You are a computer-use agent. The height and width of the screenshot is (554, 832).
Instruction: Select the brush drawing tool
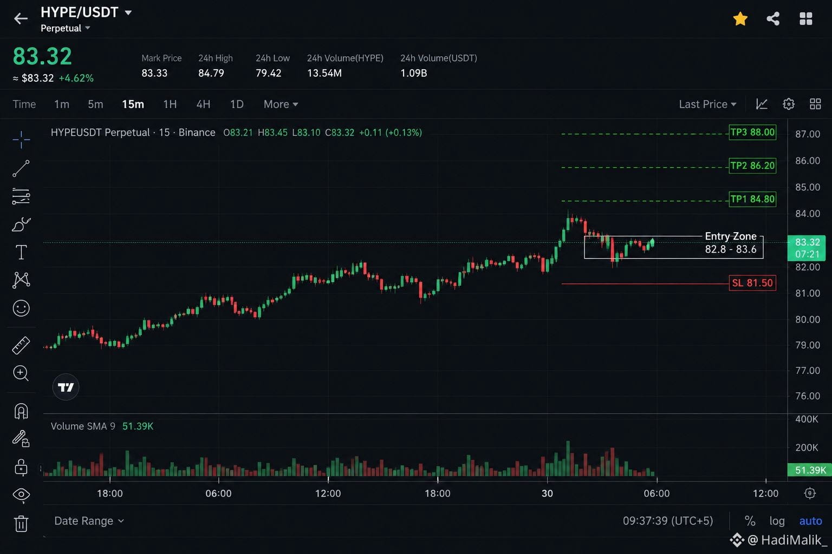pos(21,224)
